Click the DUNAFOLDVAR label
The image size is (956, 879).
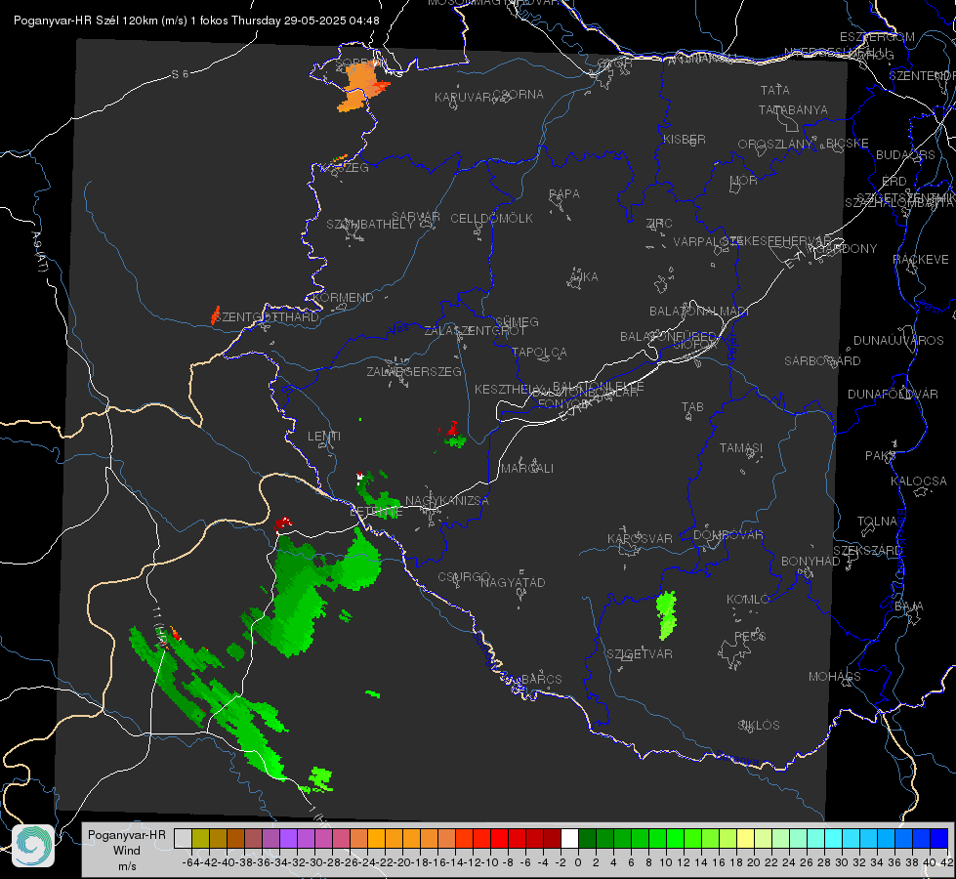[893, 394]
